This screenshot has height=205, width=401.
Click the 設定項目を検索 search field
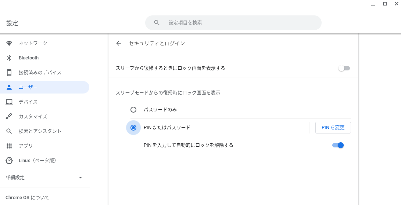[x=233, y=23]
